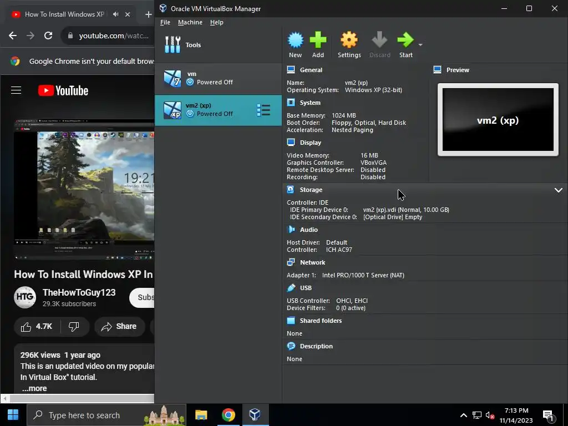Screen dimensions: 568x426
Task: Click the taskbar search box
Action: (106, 415)
